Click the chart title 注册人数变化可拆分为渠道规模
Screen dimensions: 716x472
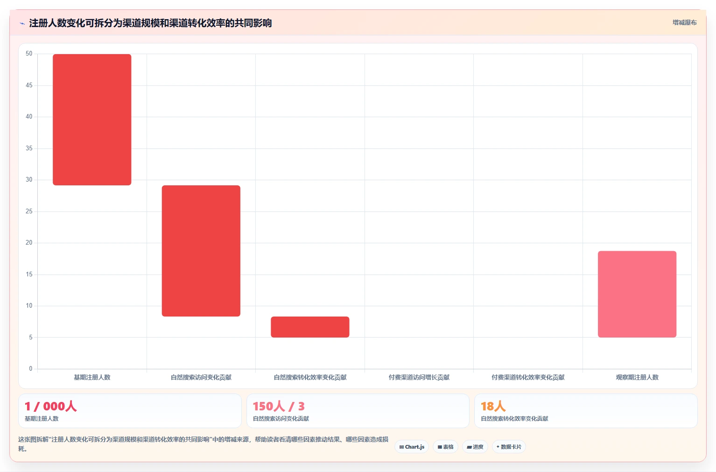pyautogui.click(x=150, y=23)
